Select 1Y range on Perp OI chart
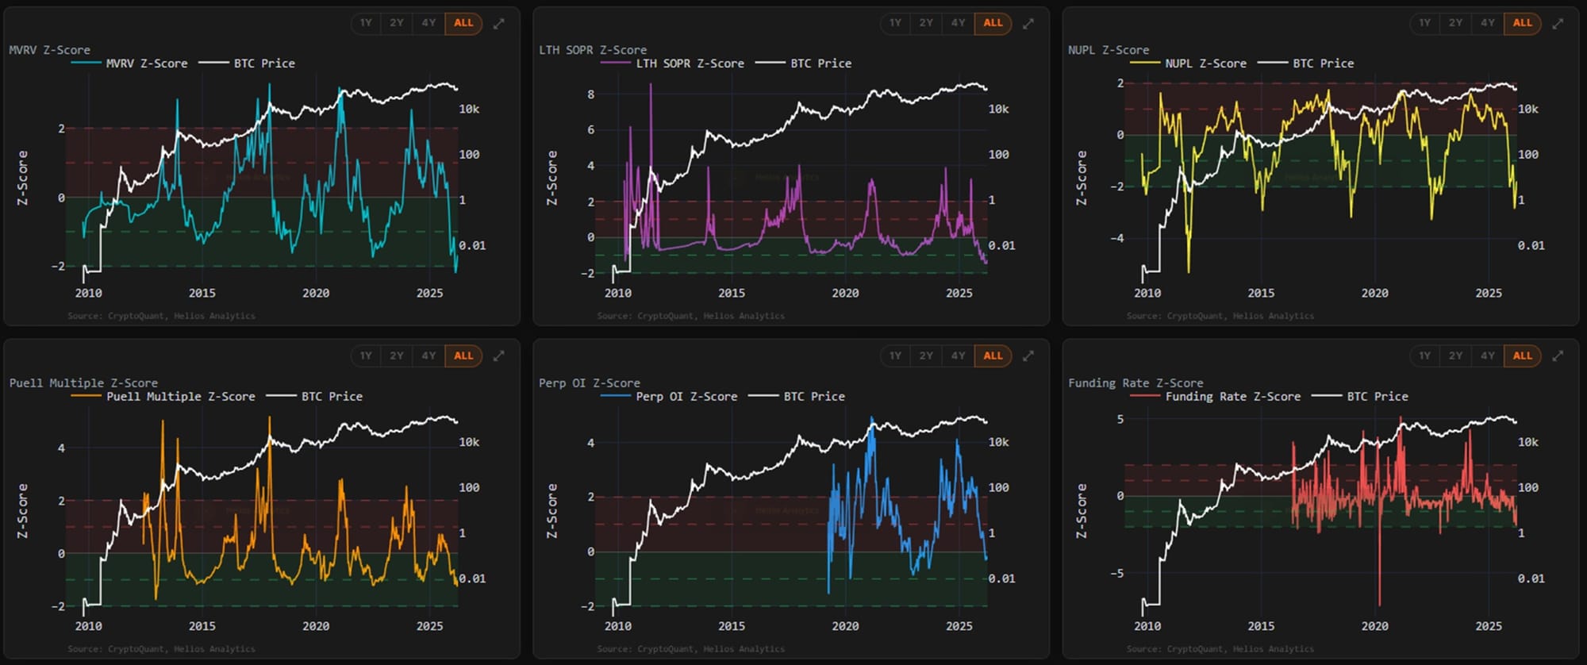The height and width of the screenshot is (665, 1587). tap(895, 356)
